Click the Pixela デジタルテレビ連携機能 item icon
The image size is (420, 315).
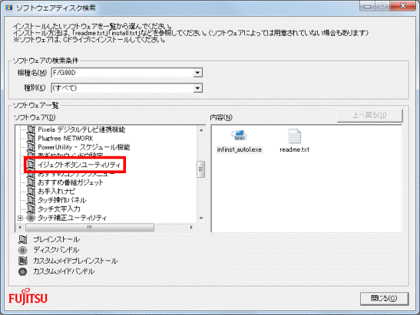(x=31, y=130)
